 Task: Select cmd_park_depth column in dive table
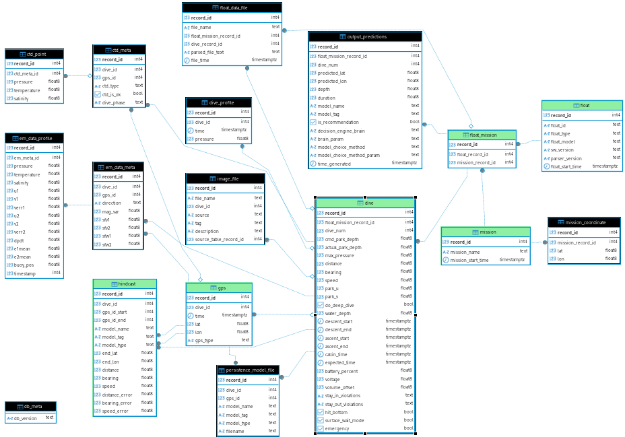tap(365, 240)
